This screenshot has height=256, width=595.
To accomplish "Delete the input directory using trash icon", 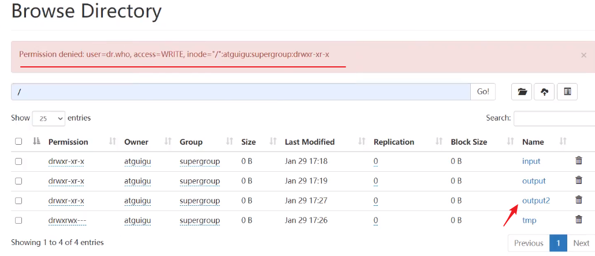I will 578,161.
